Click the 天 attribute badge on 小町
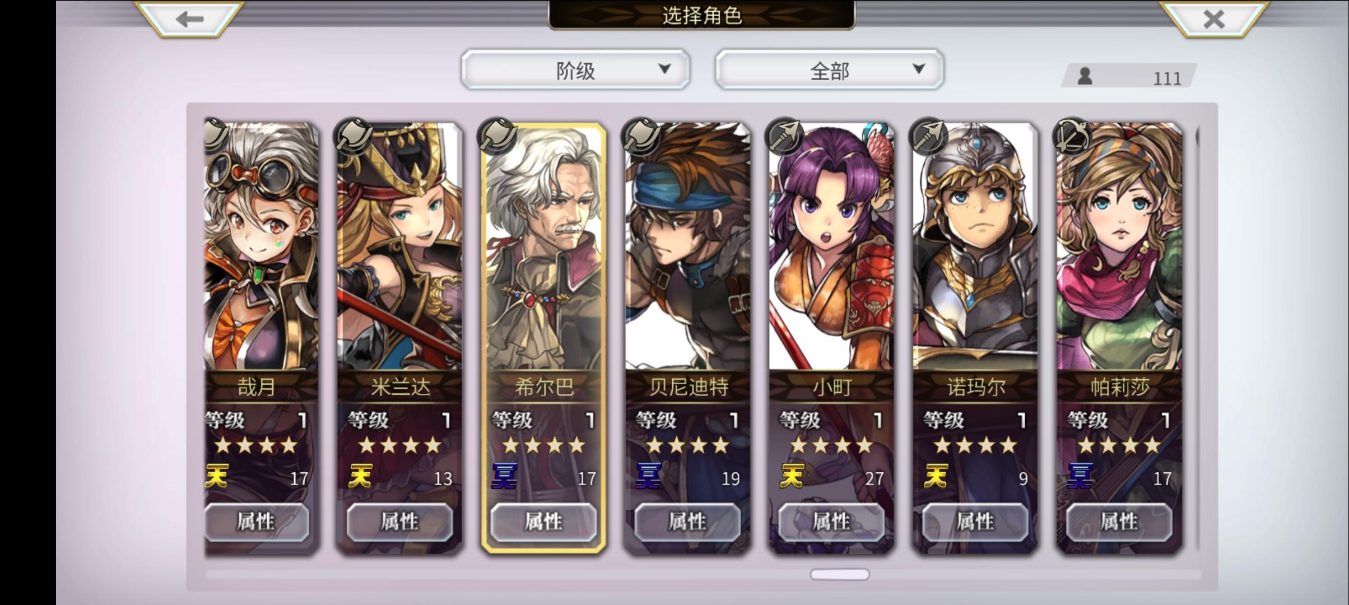Screen dimensions: 1349x605 (792, 476)
